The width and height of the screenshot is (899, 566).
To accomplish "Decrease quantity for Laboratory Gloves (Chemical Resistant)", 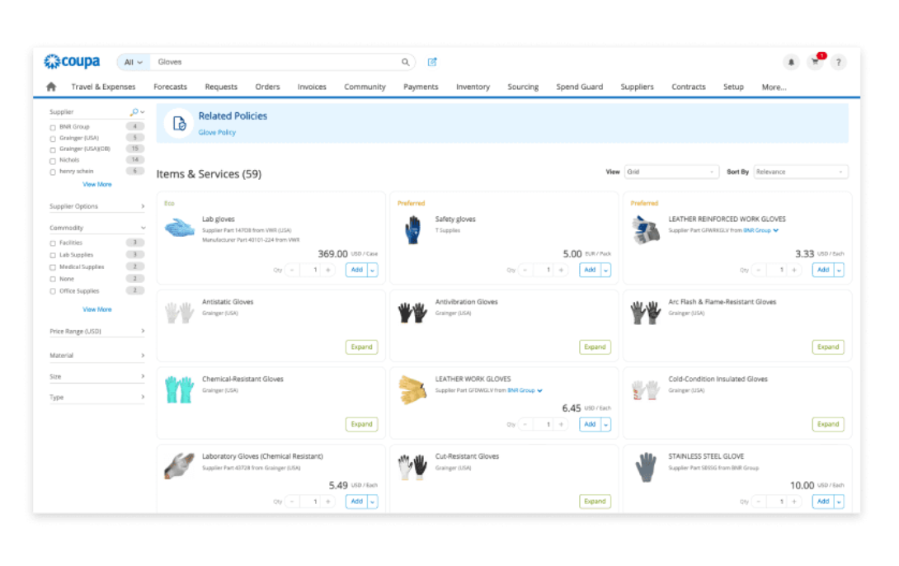I will tap(293, 501).
